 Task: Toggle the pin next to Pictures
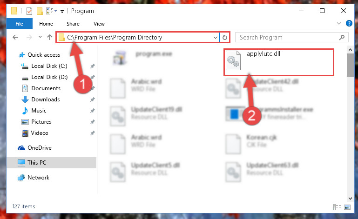(92, 122)
